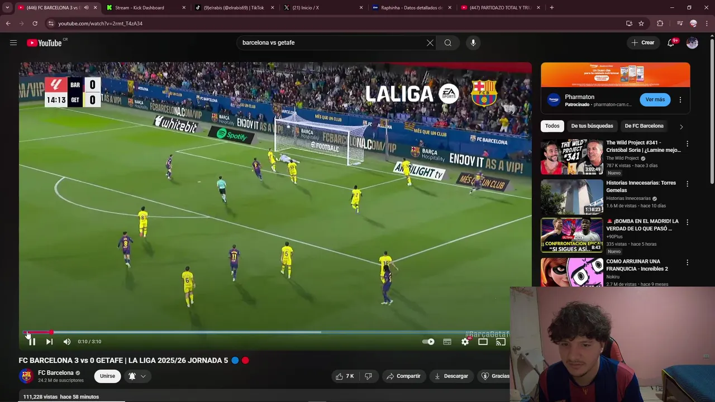Switch to the TikTok elrabis tab

point(232,8)
